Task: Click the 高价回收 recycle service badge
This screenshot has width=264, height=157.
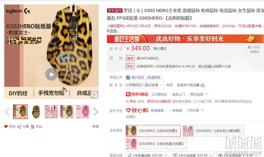Action: pyautogui.click(x=144, y=77)
